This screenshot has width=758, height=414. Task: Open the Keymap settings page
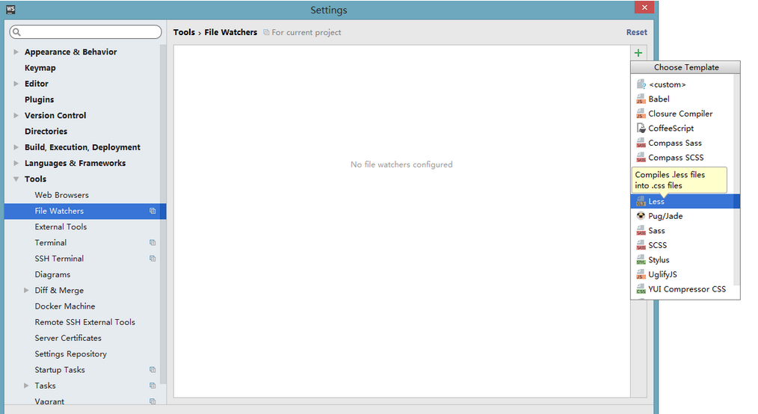pos(40,68)
